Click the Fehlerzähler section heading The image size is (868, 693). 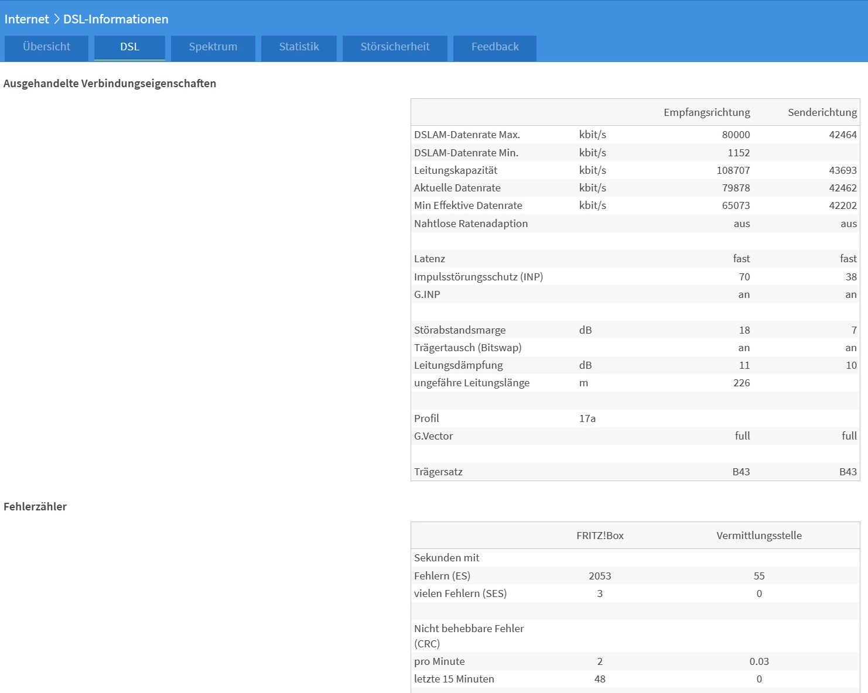pyautogui.click(x=35, y=507)
